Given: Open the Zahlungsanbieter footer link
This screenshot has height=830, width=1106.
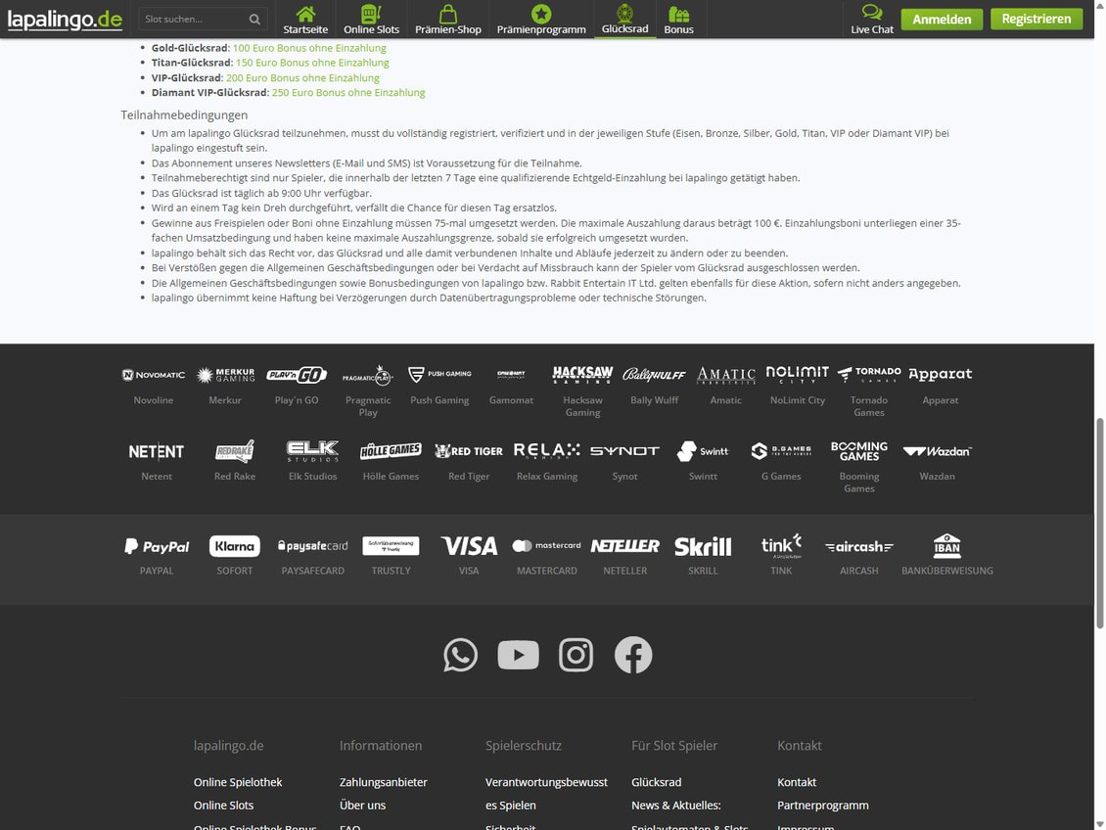Looking at the screenshot, I should 383,782.
